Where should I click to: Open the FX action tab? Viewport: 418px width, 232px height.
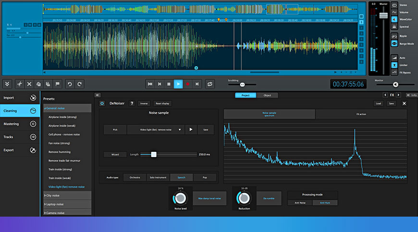361,114
